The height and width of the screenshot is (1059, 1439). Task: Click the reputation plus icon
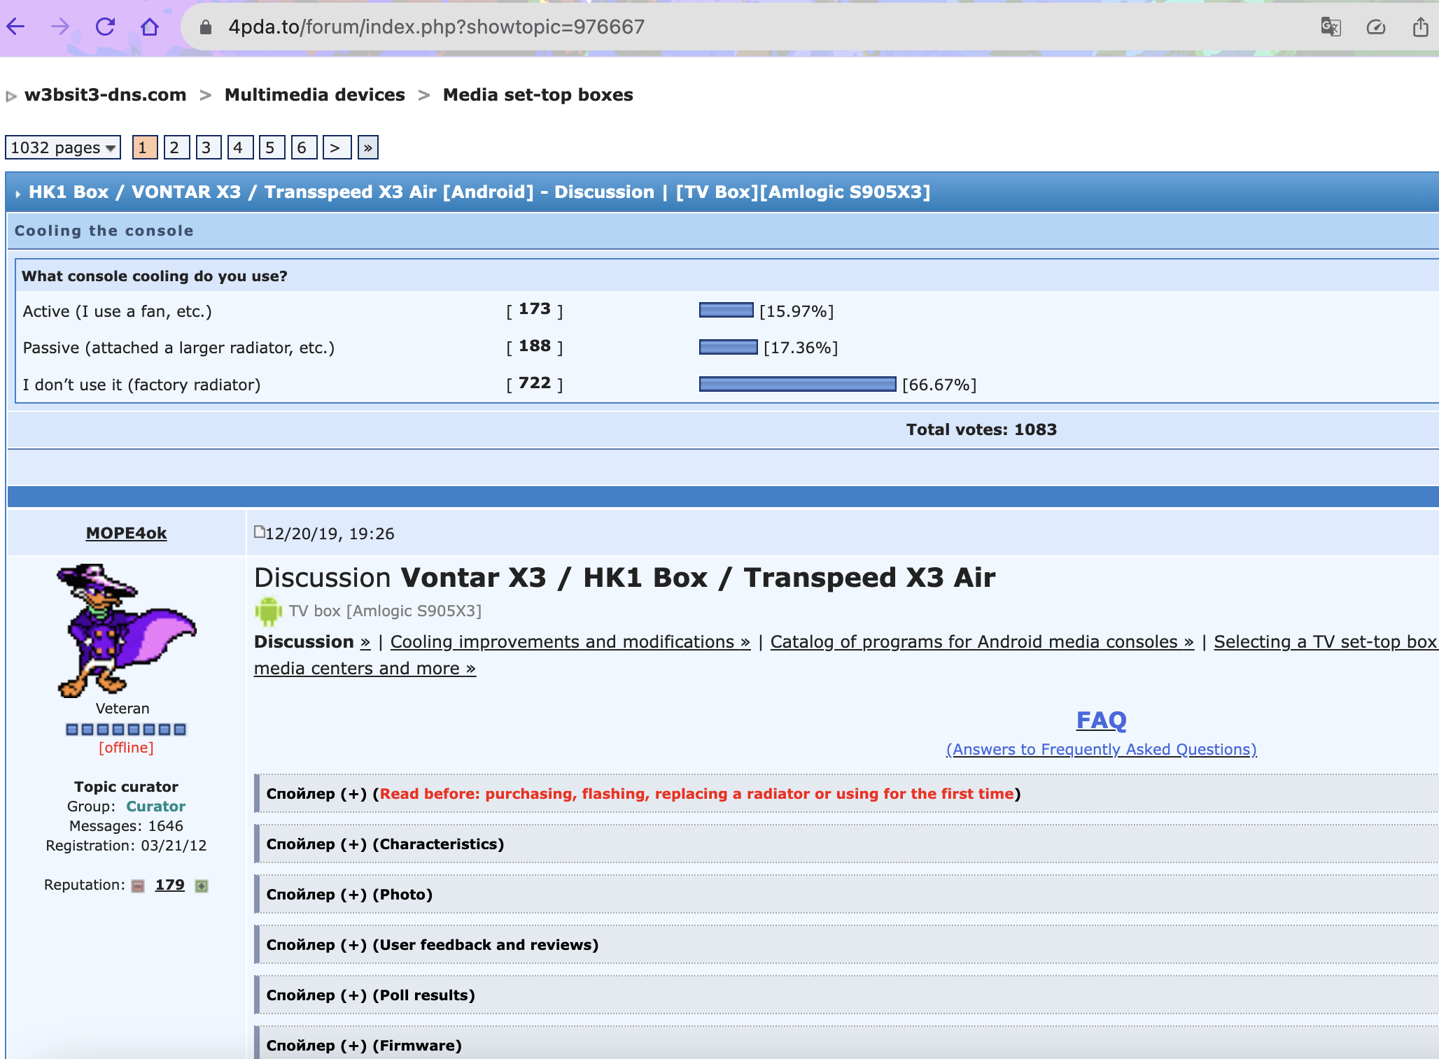pyautogui.click(x=202, y=886)
